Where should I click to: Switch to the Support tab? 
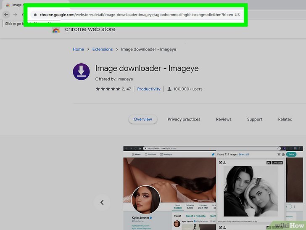[x=255, y=119]
